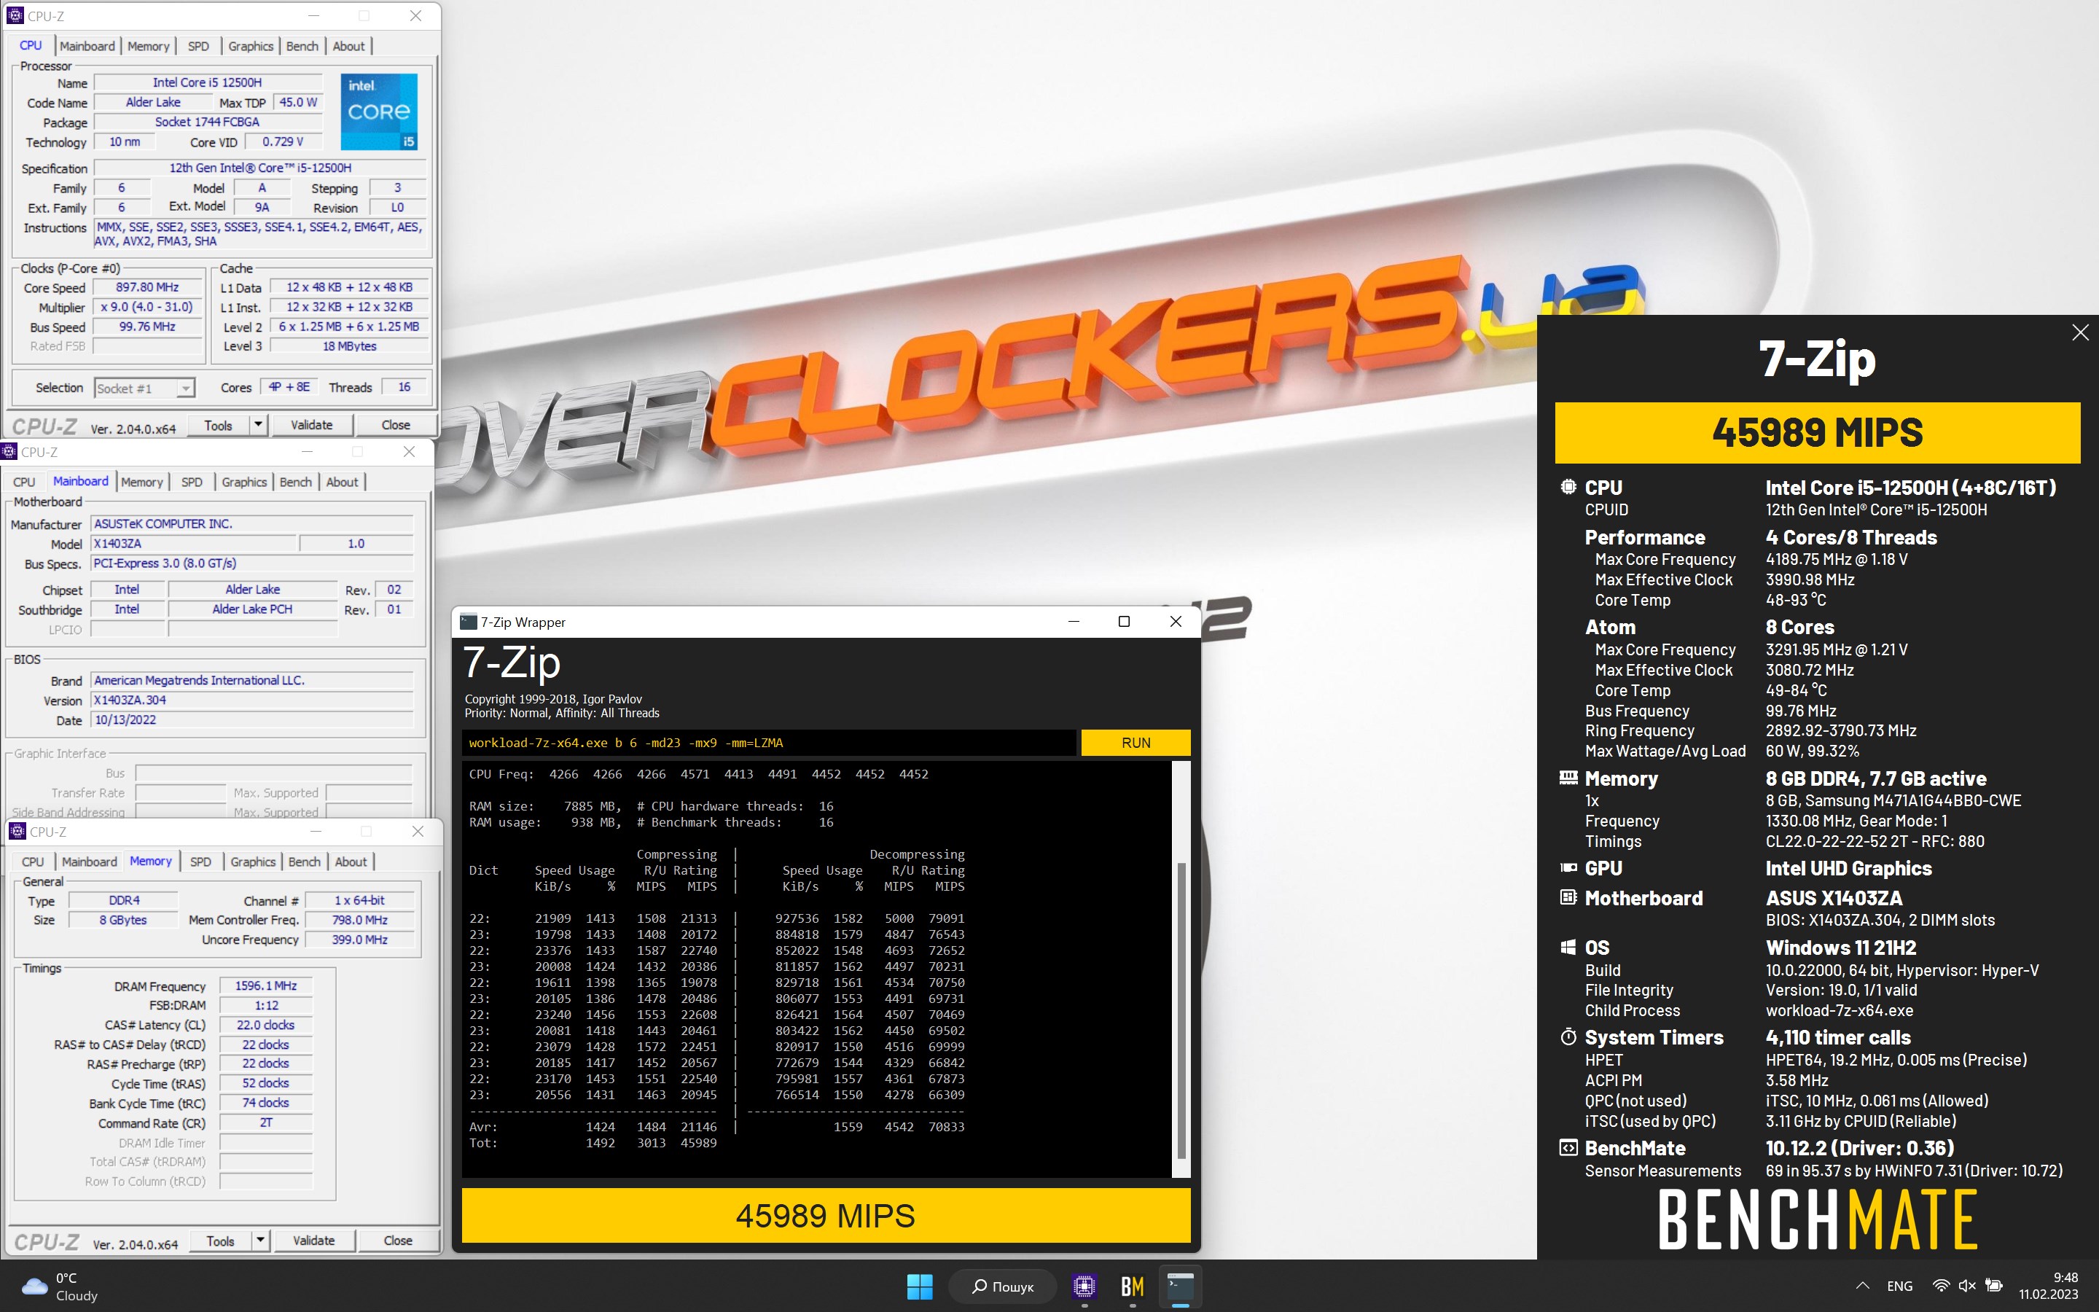Open the Socket #1 selection dropdown
This screenshot has height=1312, width=2099.
[145, 388]
